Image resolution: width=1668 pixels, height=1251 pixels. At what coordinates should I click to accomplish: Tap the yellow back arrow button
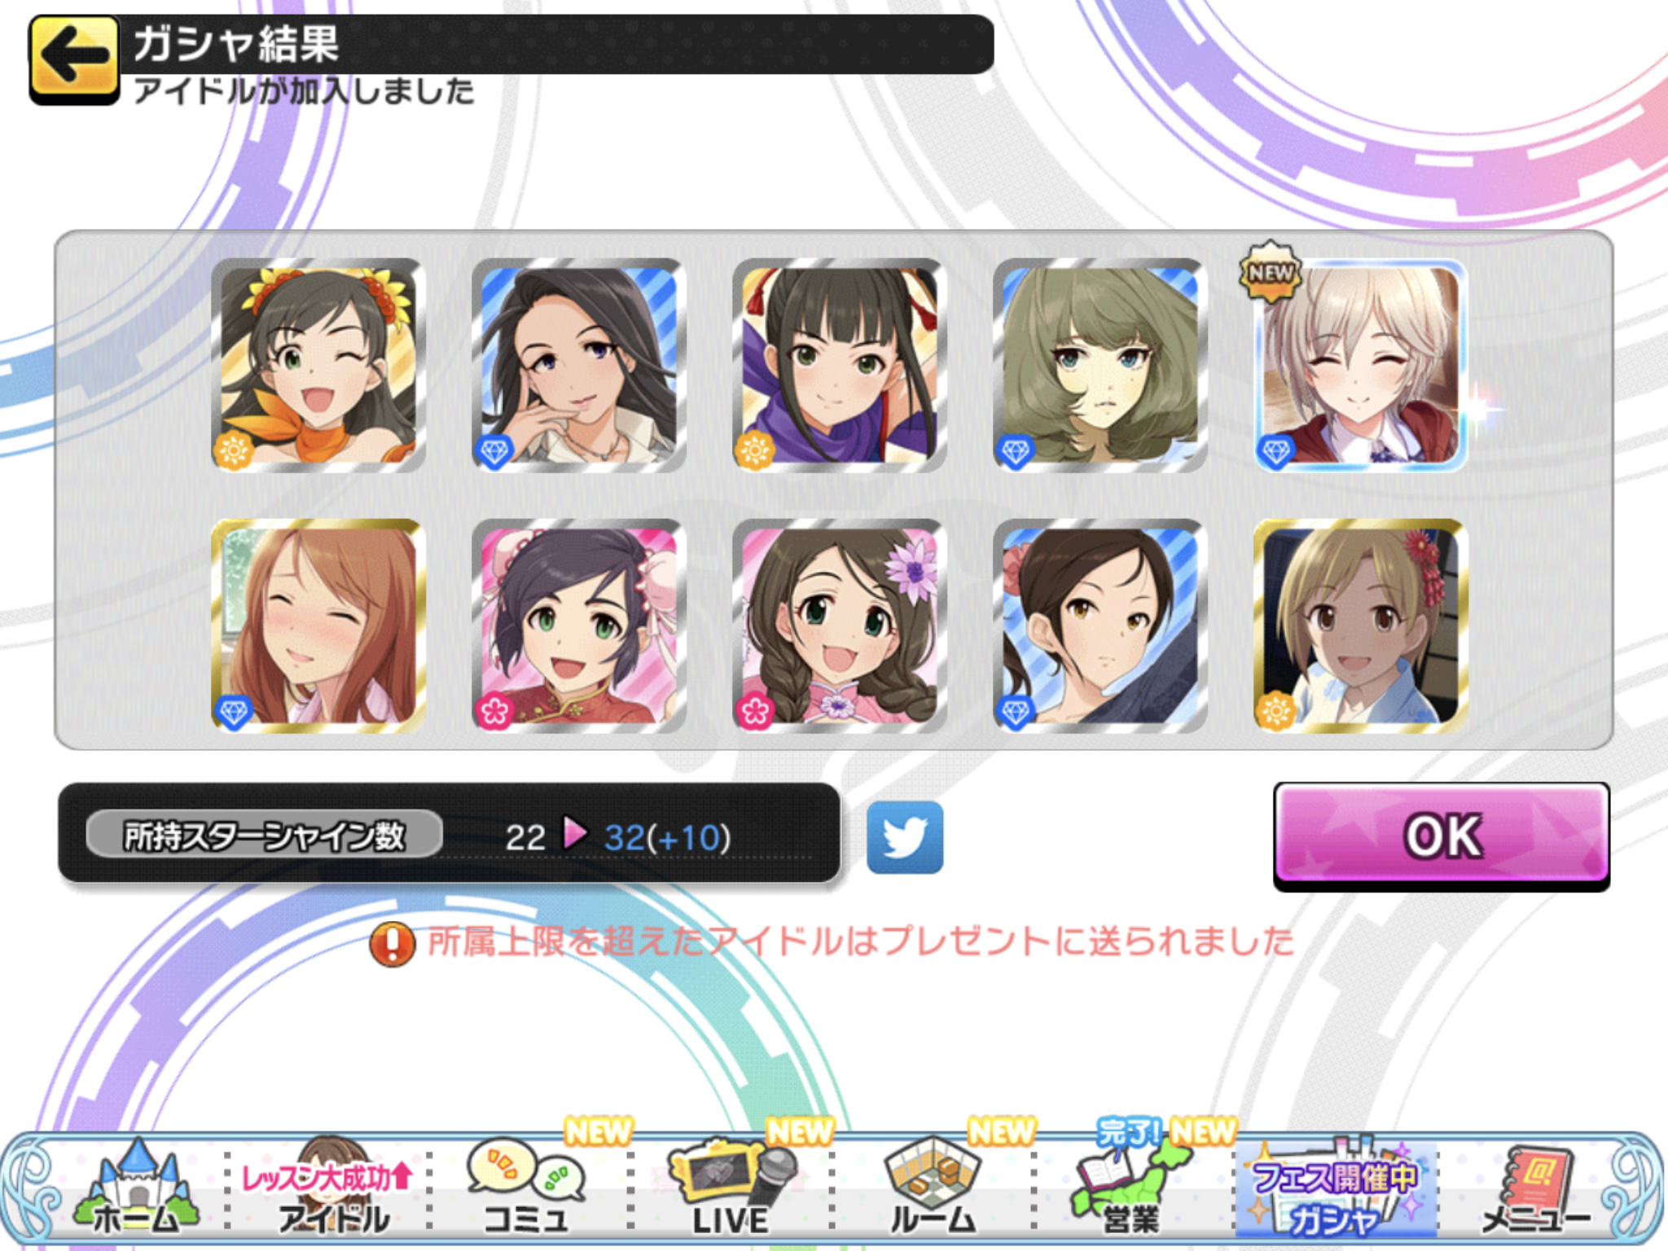[x=74, y=59]
